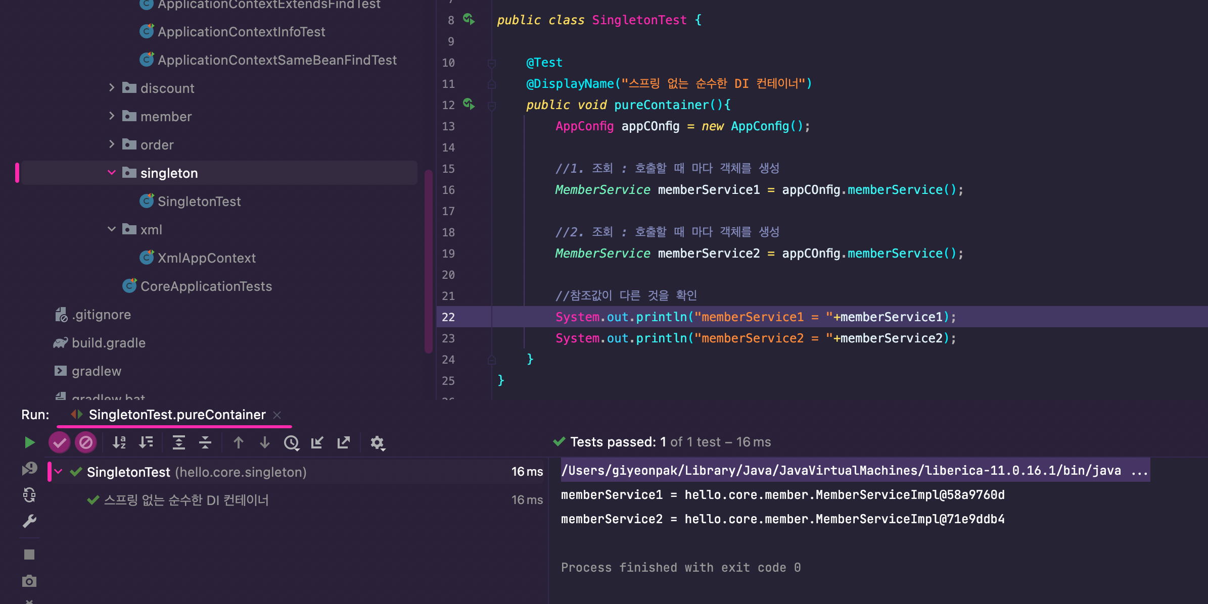Click the memberService2 println statement on line 23
Screen dimensions: 1208x604
[x=756, y=338]
